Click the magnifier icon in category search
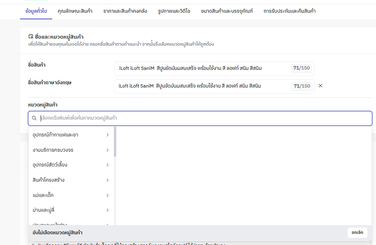Viewport: 376px width, 245px height. pos(34,118)
